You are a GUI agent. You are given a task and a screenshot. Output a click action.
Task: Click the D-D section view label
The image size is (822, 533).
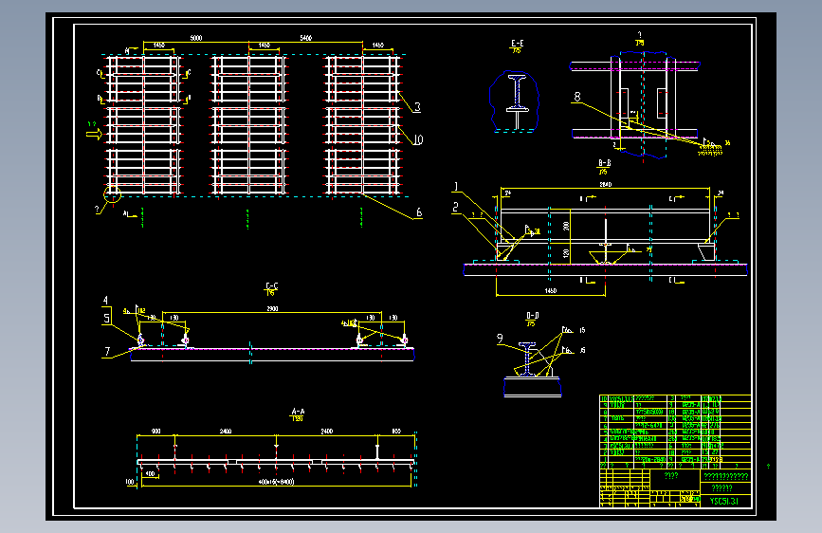tap(532, 315)
